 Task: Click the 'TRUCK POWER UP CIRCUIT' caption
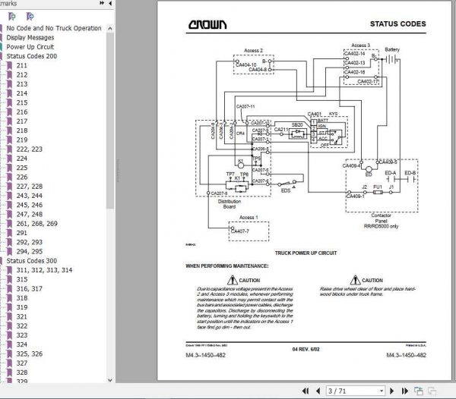point(306,253)
